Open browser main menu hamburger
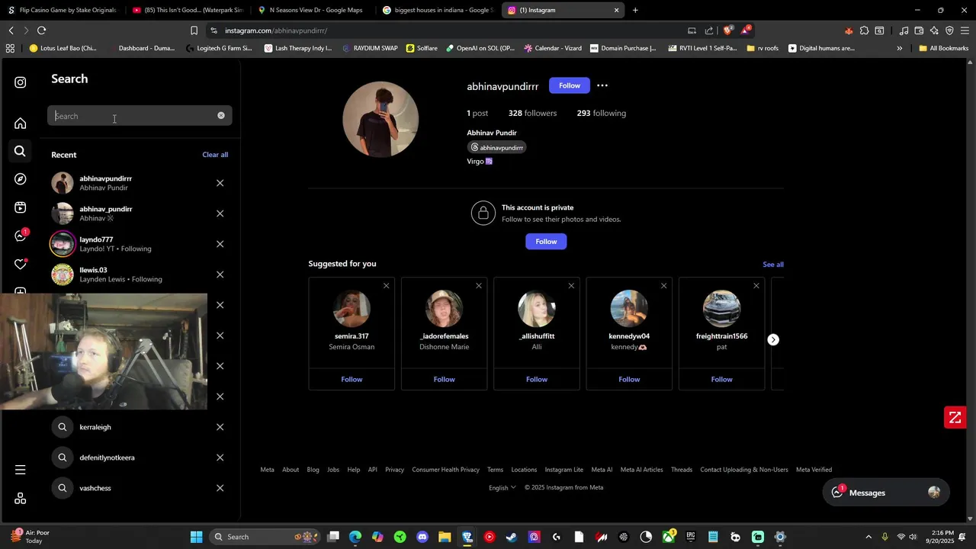The image size is (976, 549). [x=965, y=30]
